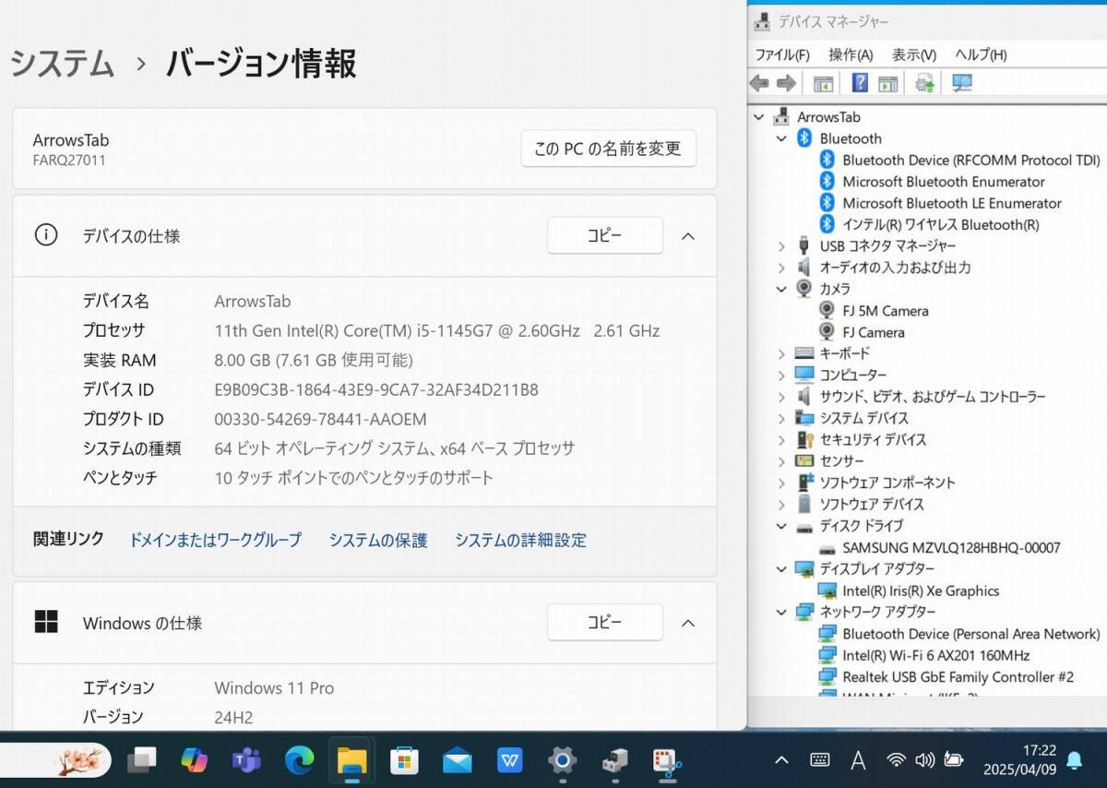This screenshot has height=788, width=1107.
Task: Open the 操作(A) menu in Device Manager
Action: (850, 54)
